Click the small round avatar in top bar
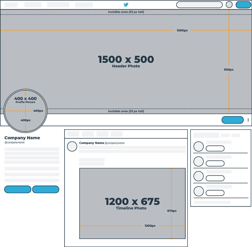The image size is (252, 247). click(229, 5)
